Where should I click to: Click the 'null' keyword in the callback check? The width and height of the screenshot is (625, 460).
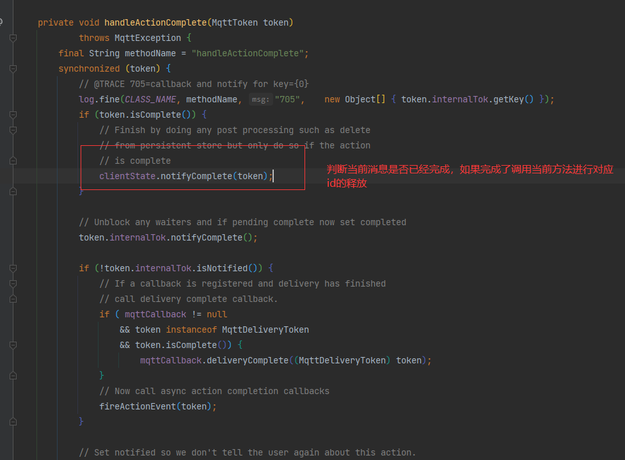click(x=217, y=315)
